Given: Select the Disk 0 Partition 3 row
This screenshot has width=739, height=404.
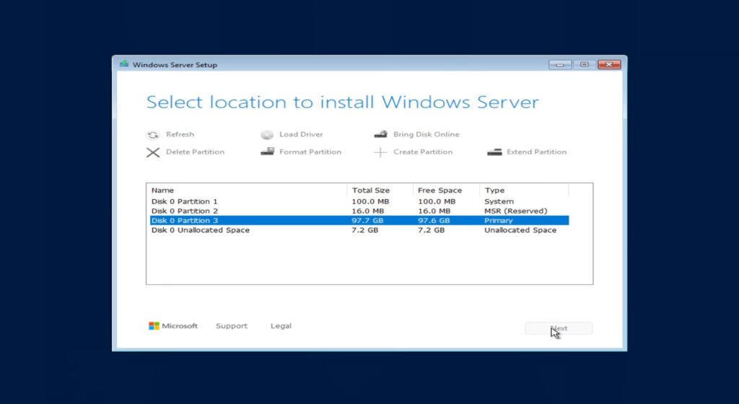Looking at the screenshot, I should (359, 220).
